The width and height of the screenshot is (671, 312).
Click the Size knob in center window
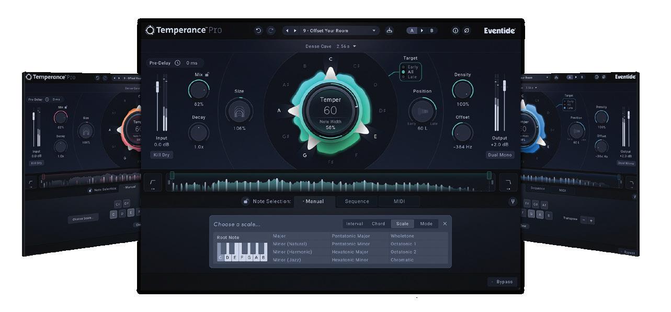click(x=239, y=111)
